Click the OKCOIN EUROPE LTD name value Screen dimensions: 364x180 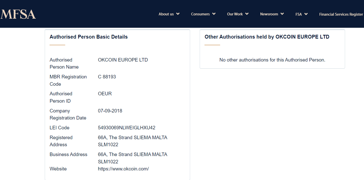[x=123, y=60]
